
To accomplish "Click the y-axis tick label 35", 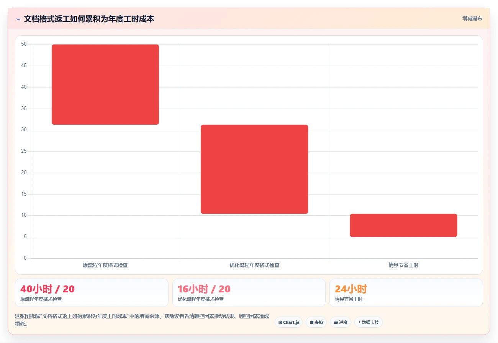I will pyautogui.click(x=24, y=109).
